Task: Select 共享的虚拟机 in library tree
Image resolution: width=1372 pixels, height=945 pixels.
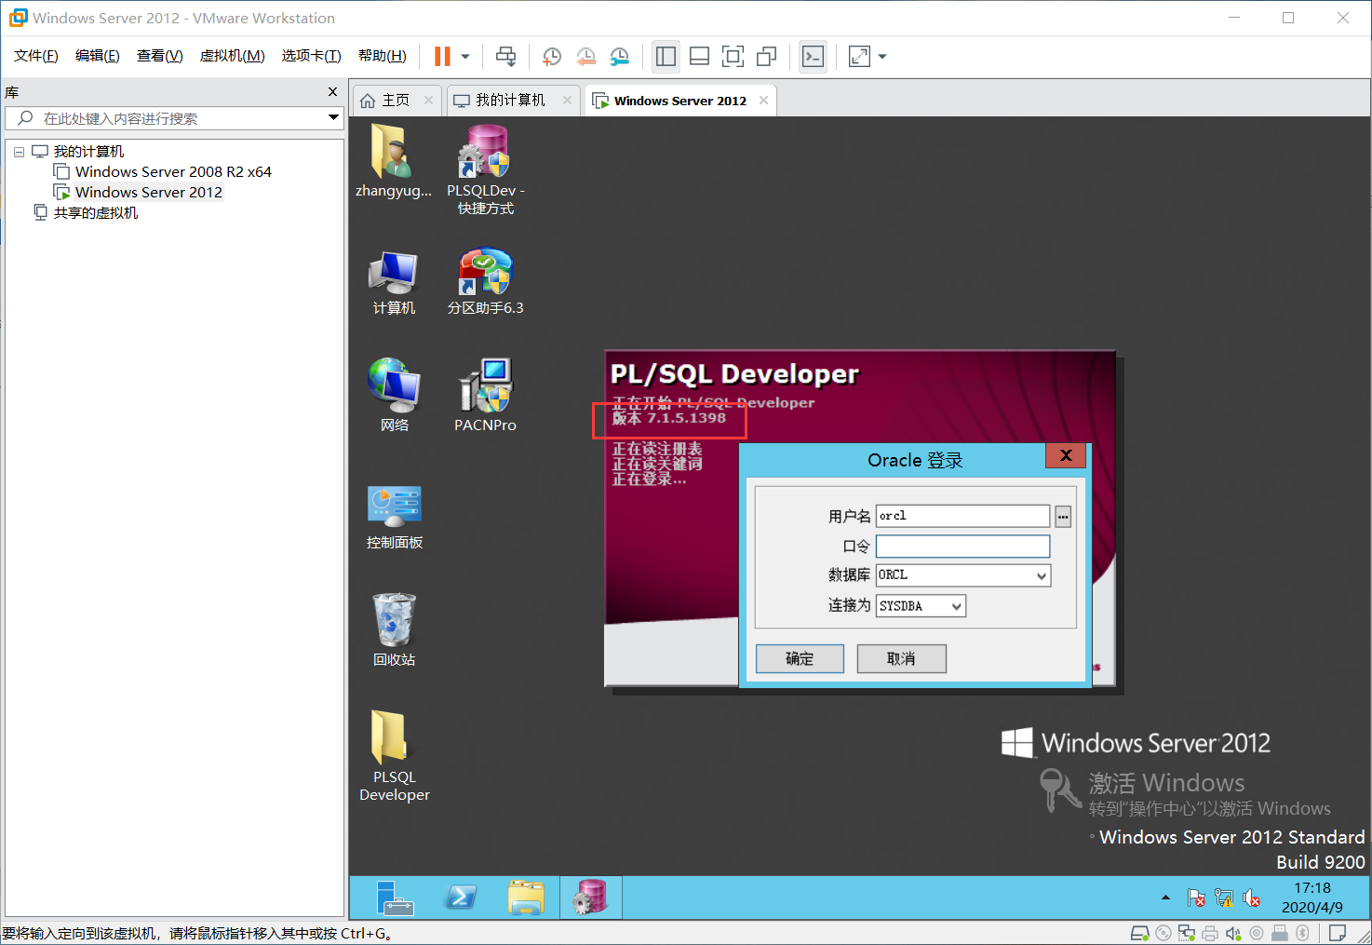Action: click(x=86, y=213)
